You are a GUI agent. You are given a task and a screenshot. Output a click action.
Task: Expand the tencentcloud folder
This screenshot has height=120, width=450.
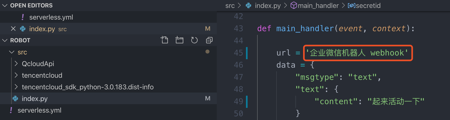[16, 75]
